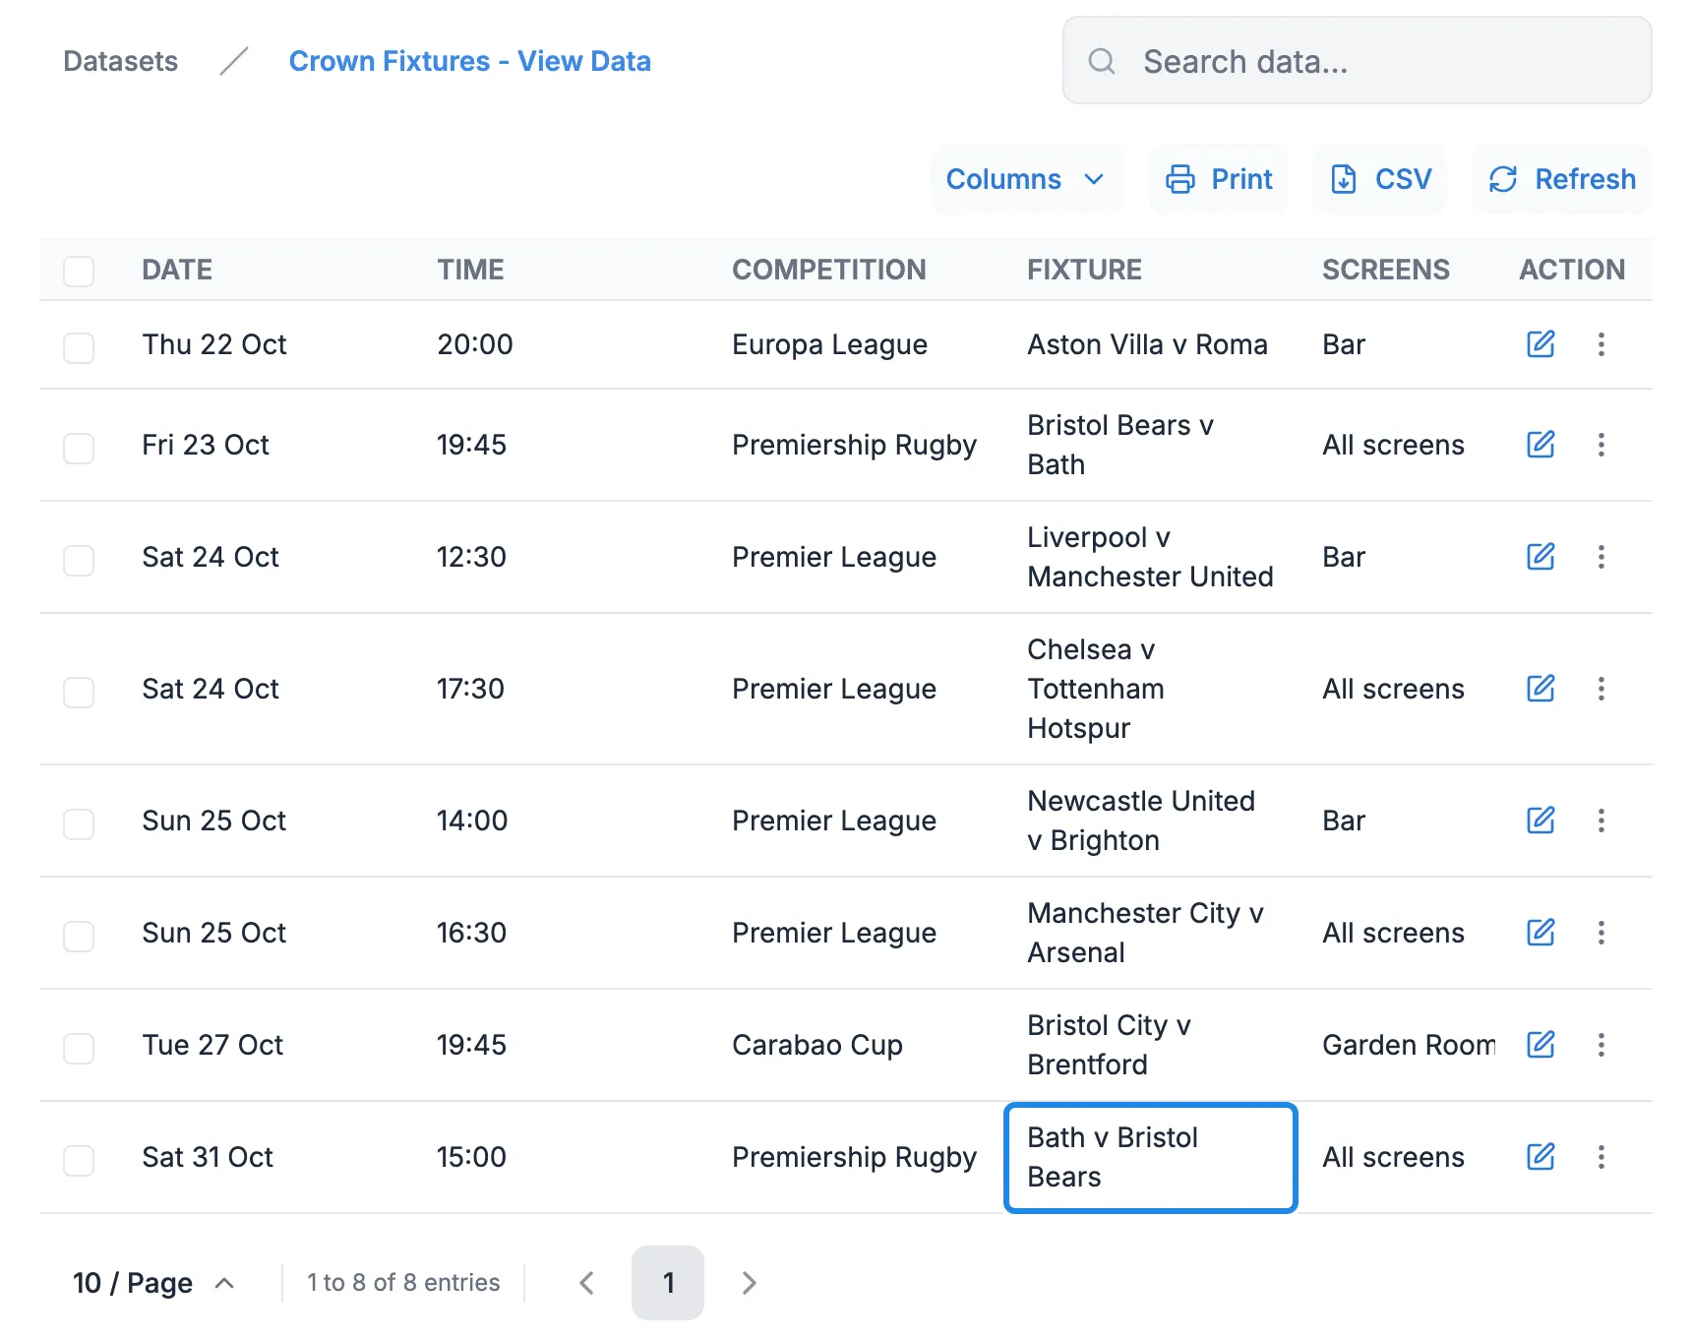The height and width of the screenshot is (1338, 1692).
Task: Export data with the CSV button
Action: [1380, 179]
